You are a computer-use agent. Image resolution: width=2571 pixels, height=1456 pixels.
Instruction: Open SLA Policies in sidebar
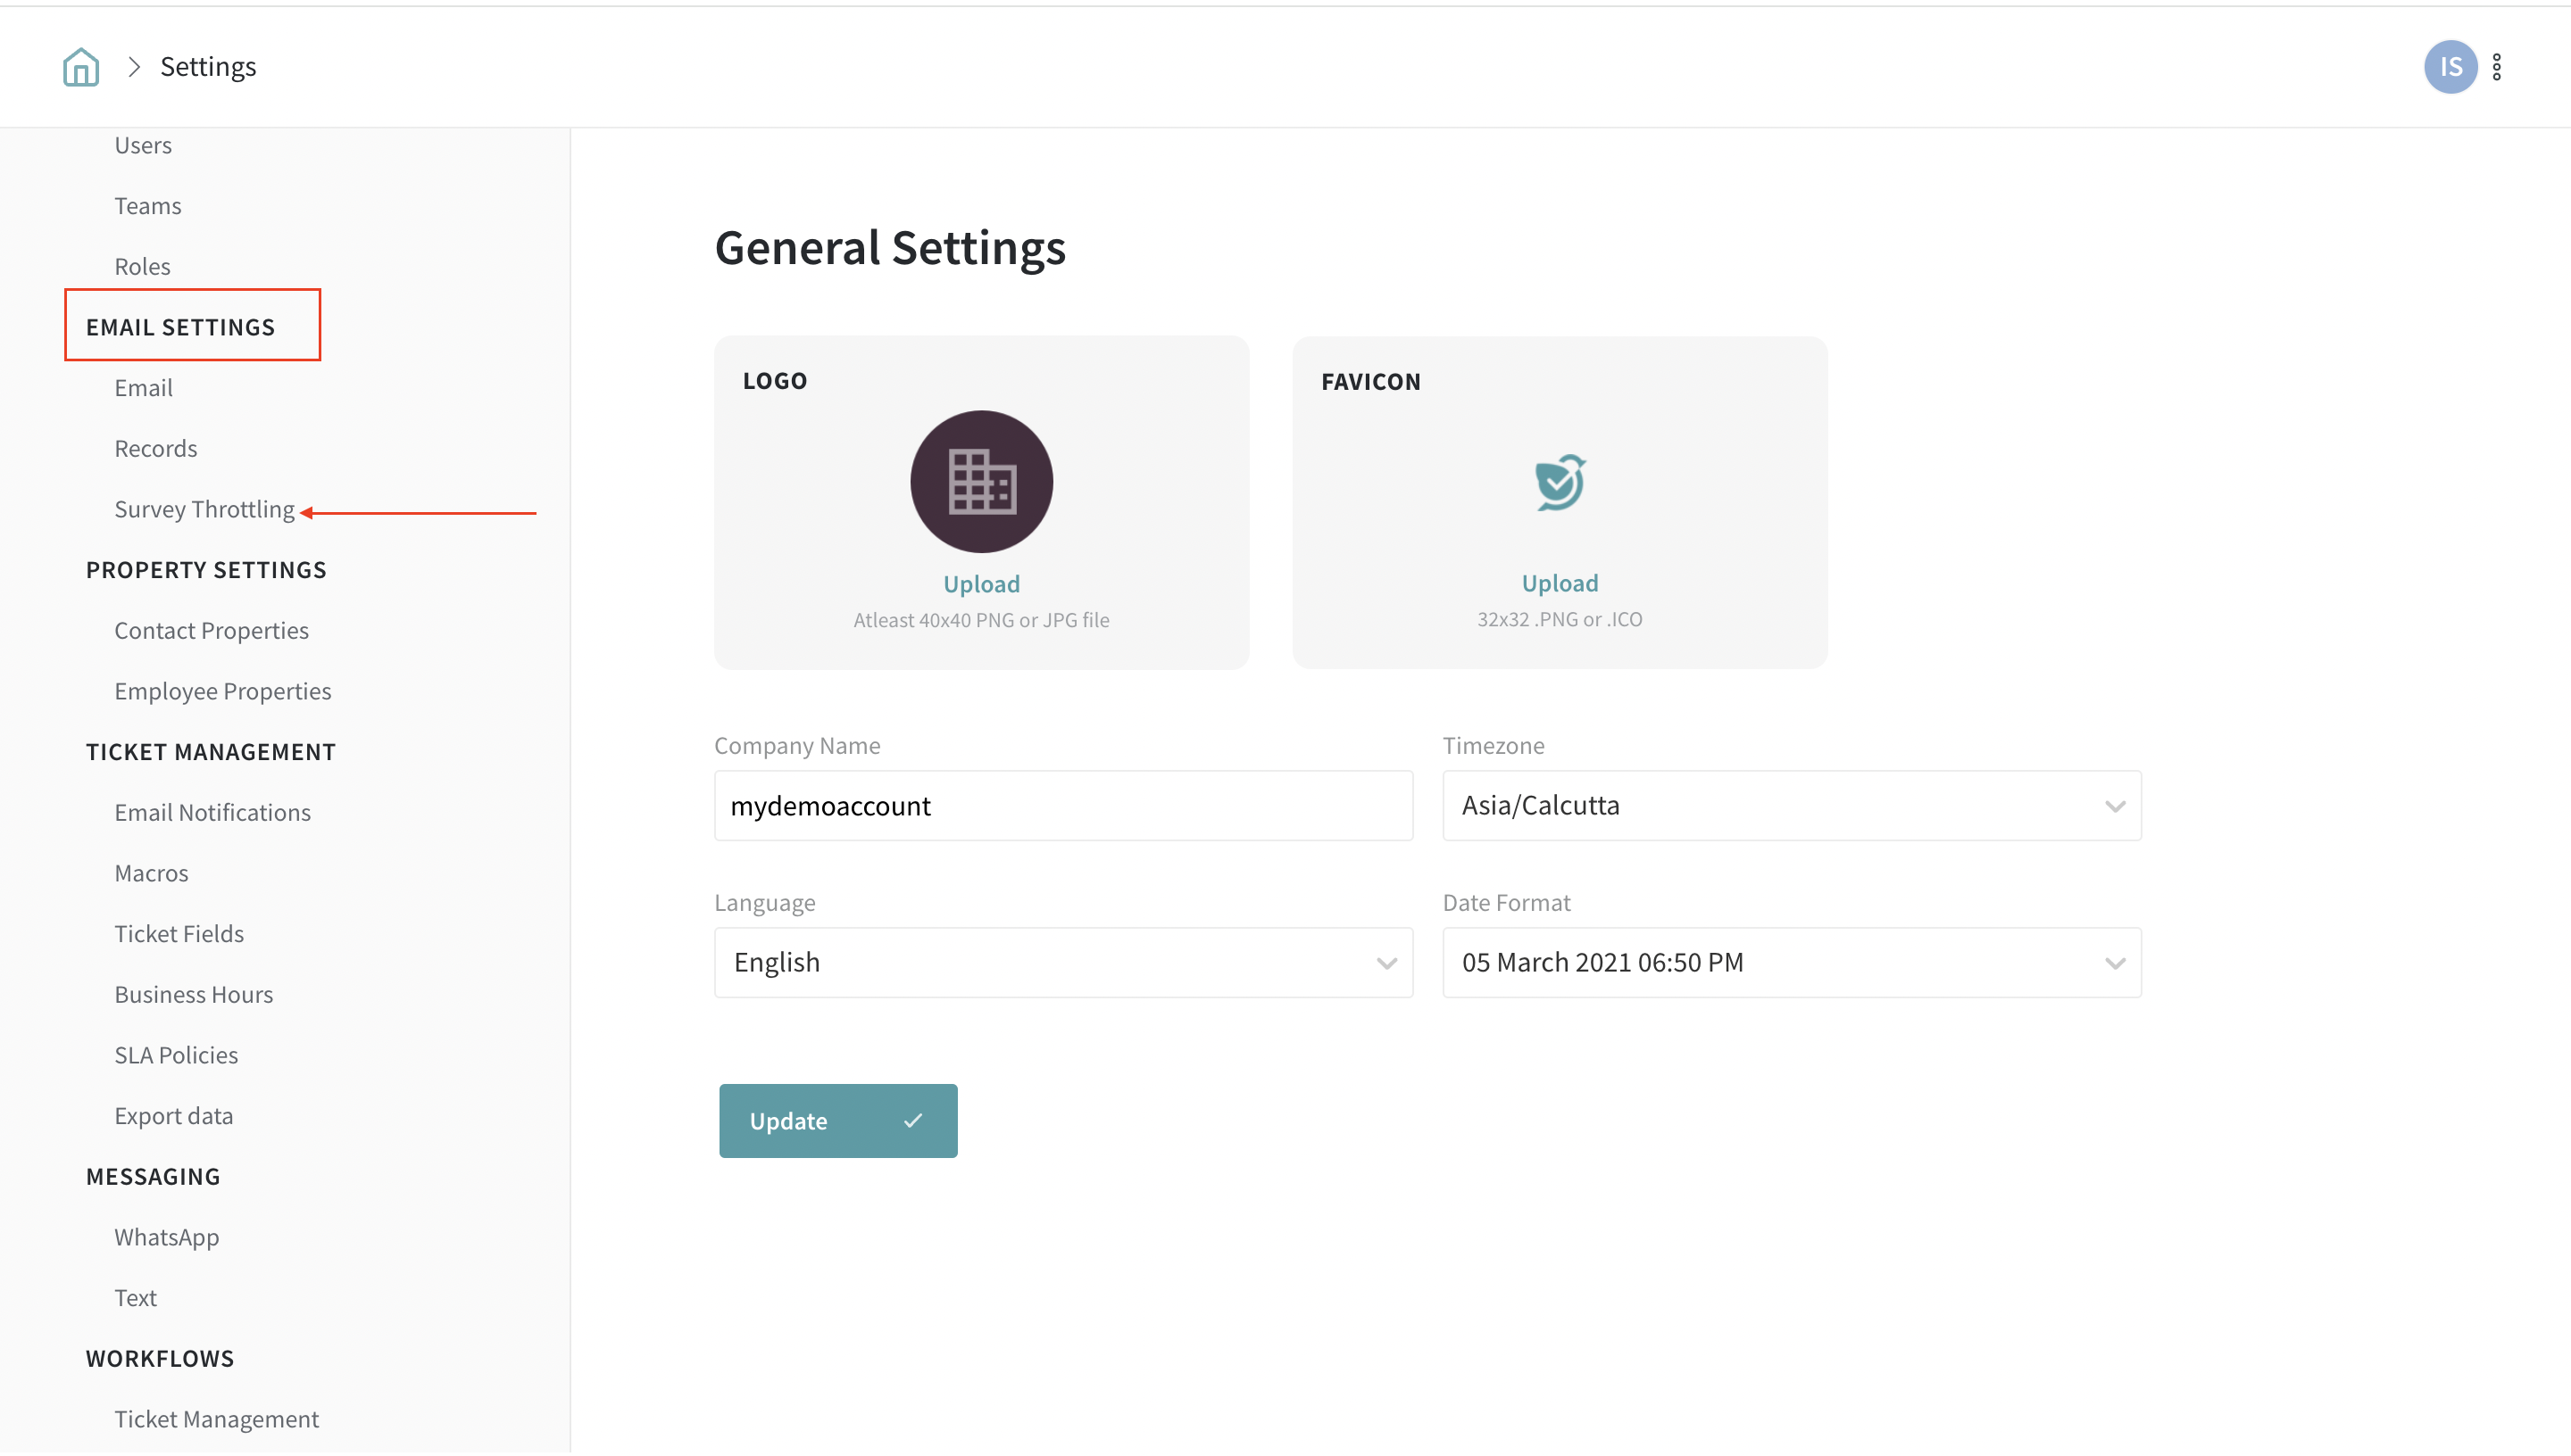176,1055
